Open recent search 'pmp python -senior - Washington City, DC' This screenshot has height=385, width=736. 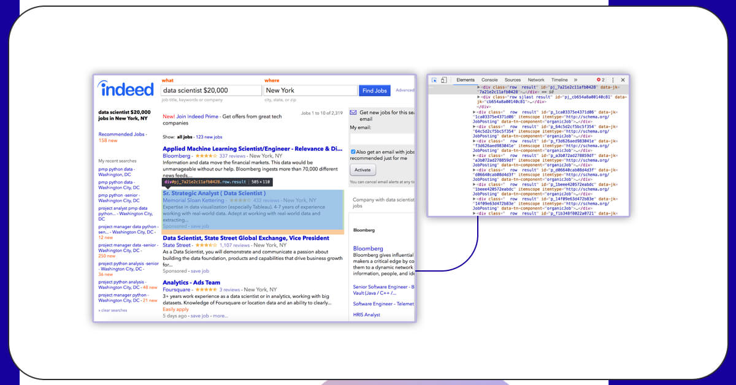119,197
